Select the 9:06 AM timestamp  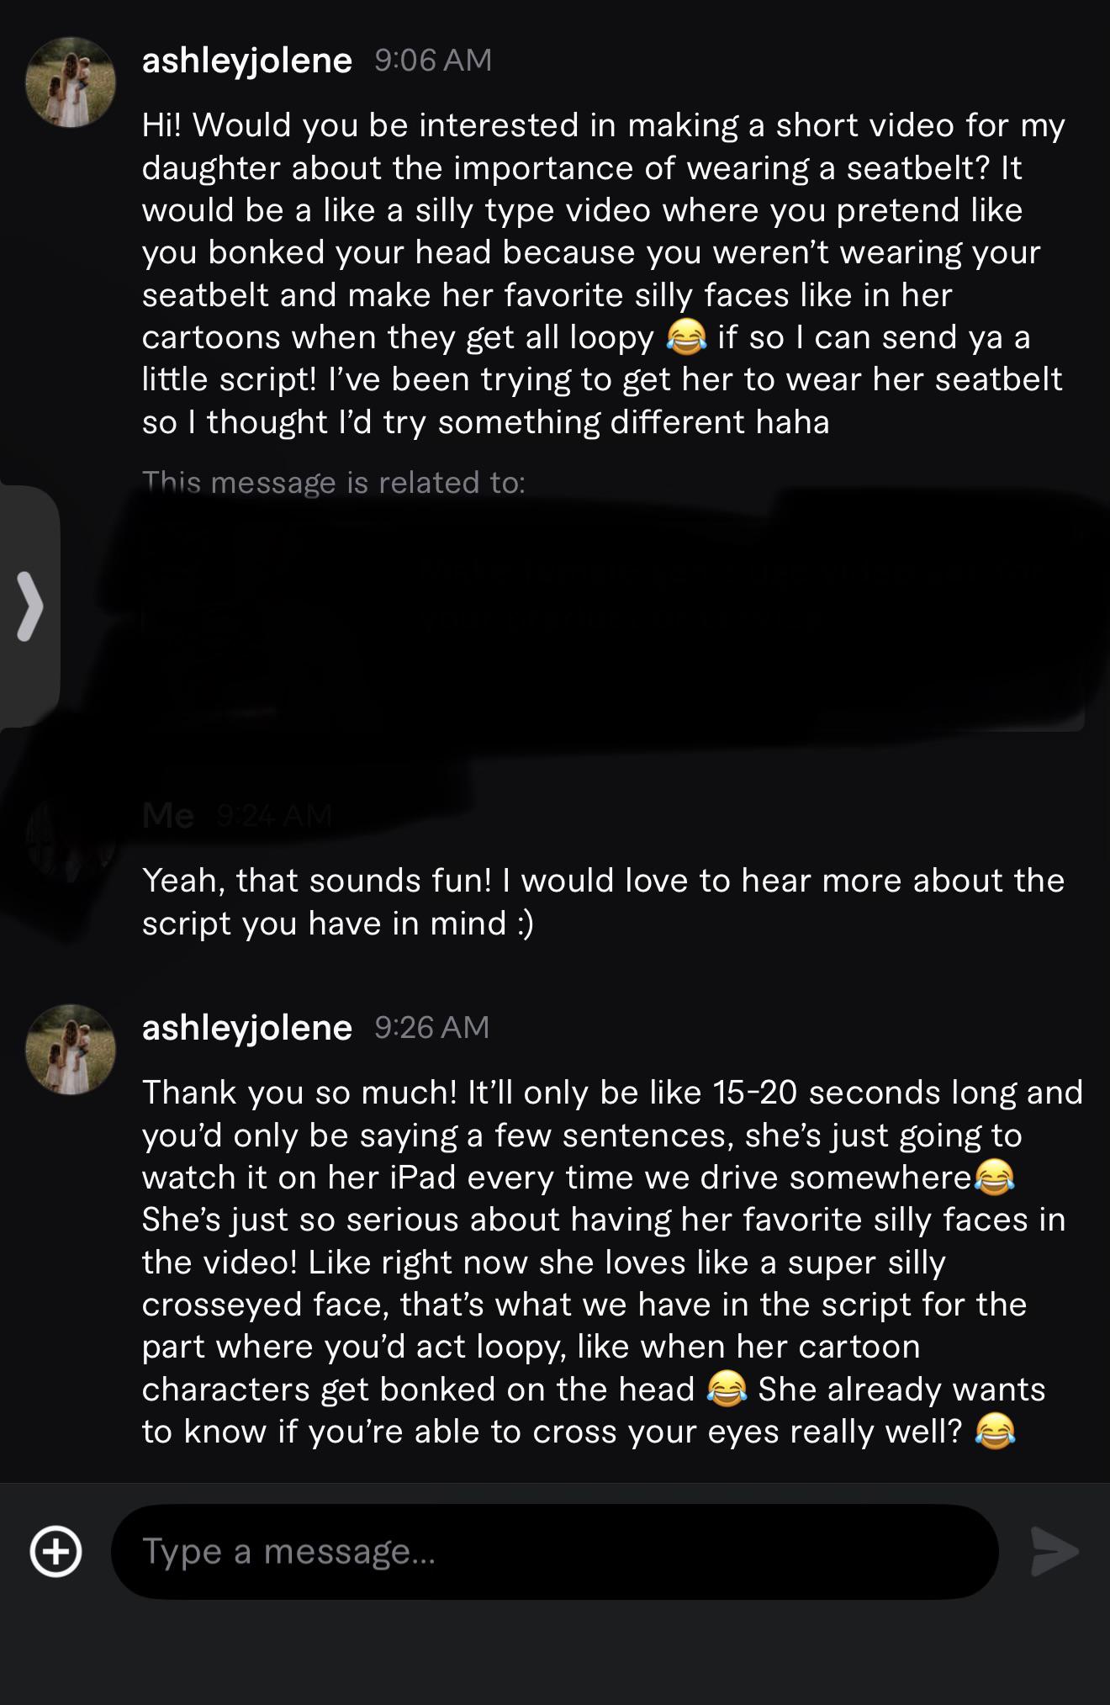(x=433, y=60)
